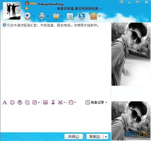
Task: Open font settings letter A icon
Action: click(5, 102)
